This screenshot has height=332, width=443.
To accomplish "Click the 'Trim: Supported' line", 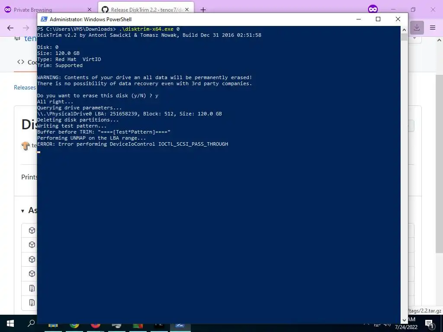I will pyautogui.click(x=60, y=65).
